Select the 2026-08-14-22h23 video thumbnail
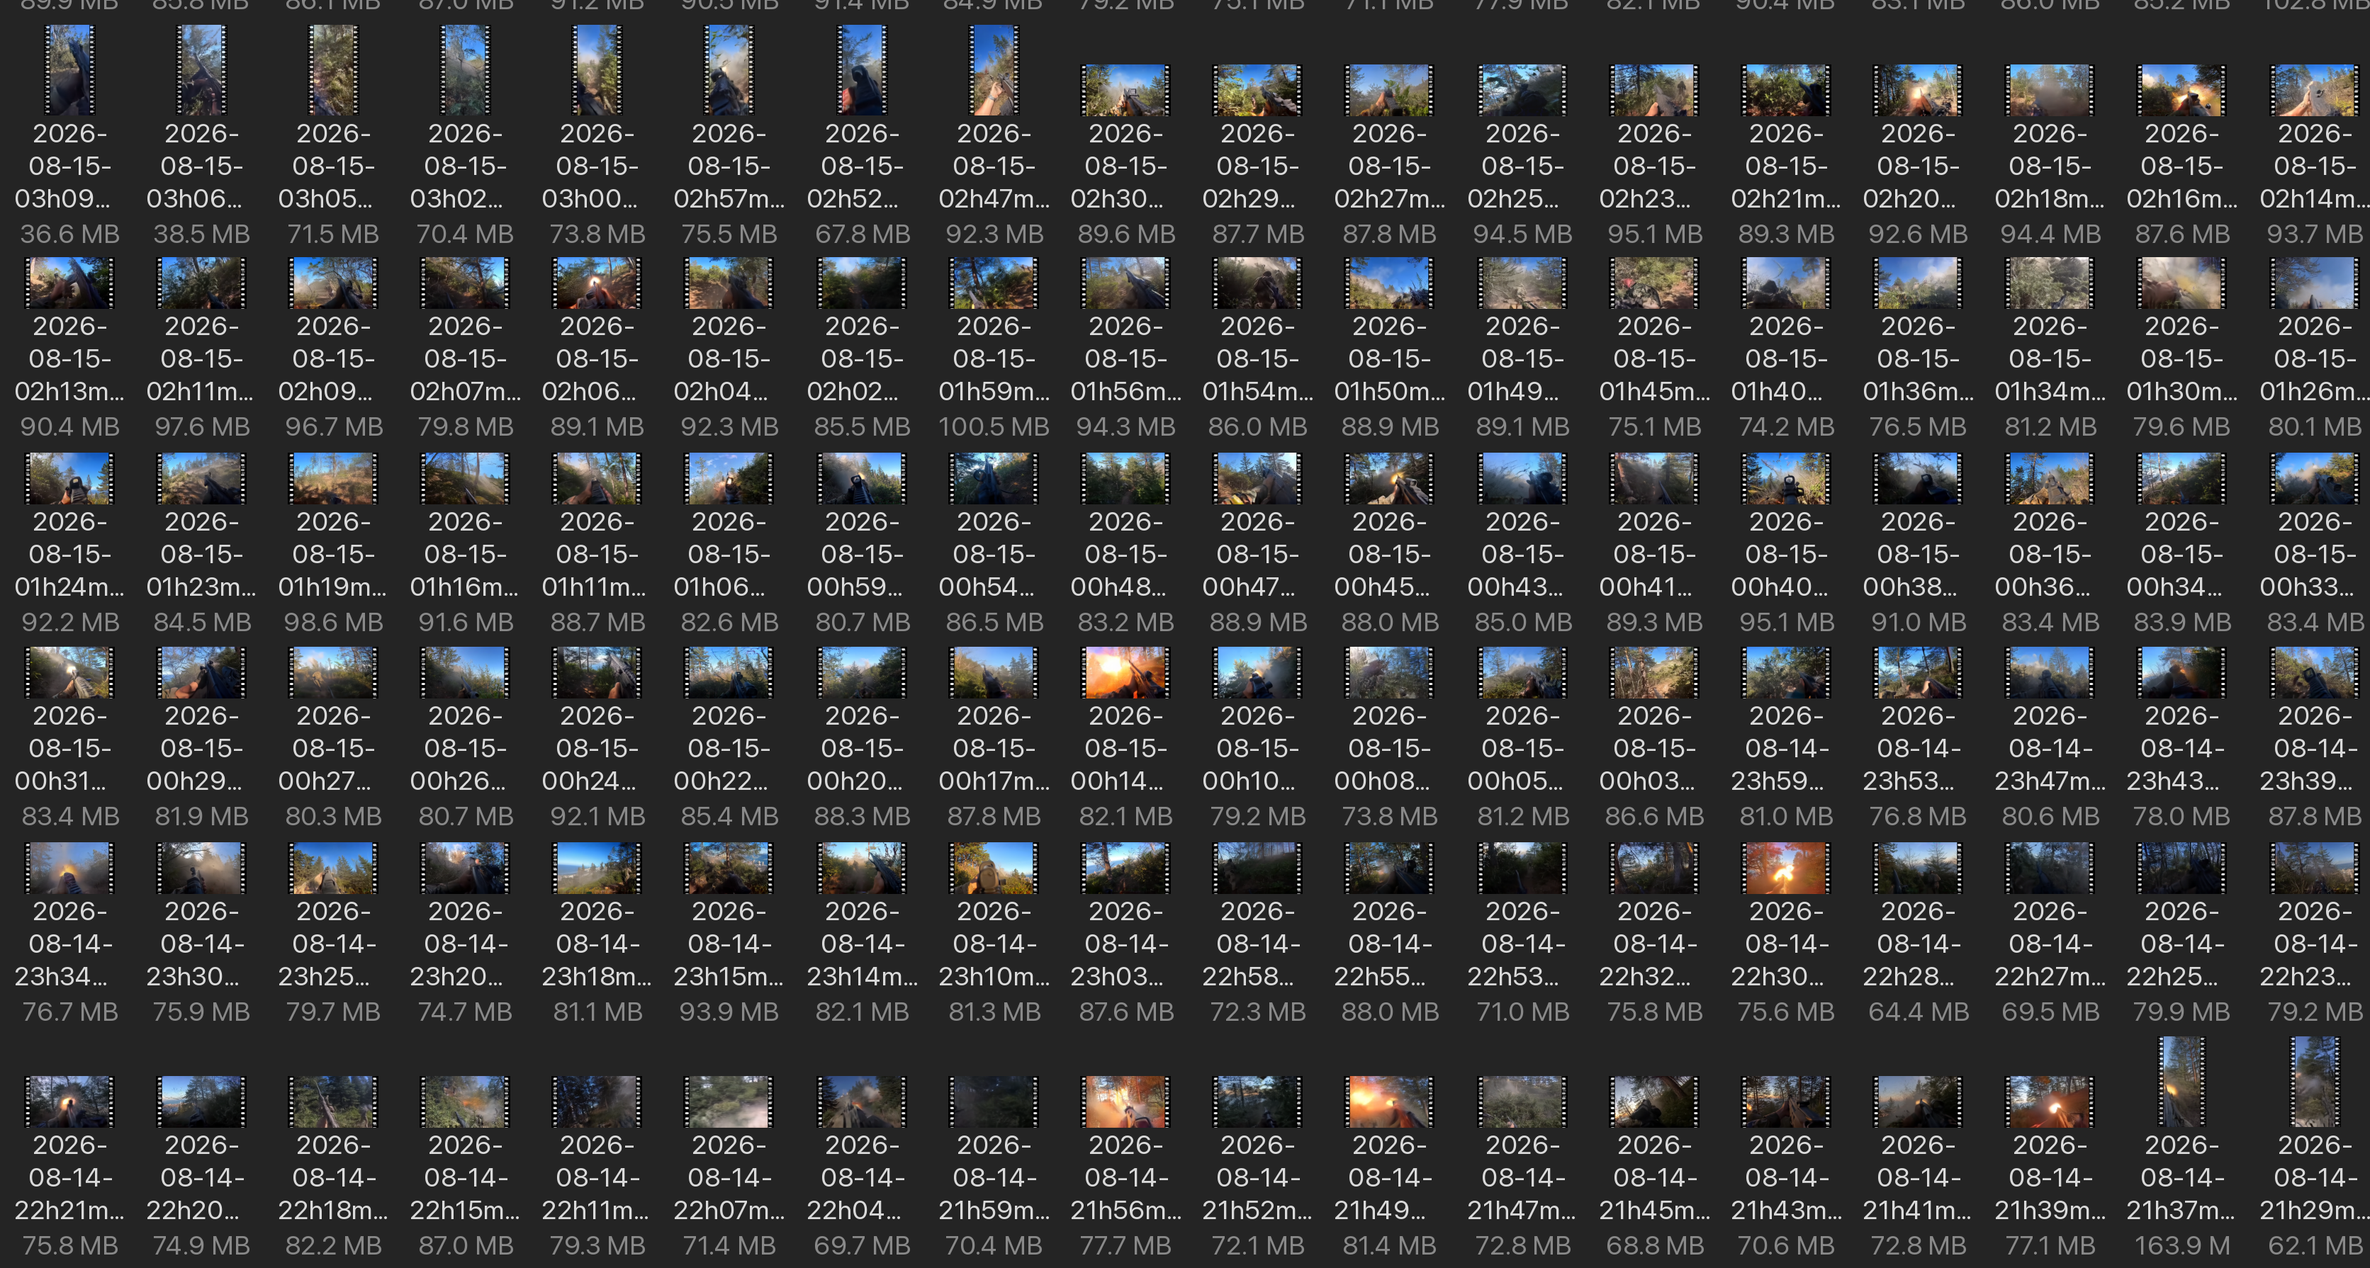 2315,868
